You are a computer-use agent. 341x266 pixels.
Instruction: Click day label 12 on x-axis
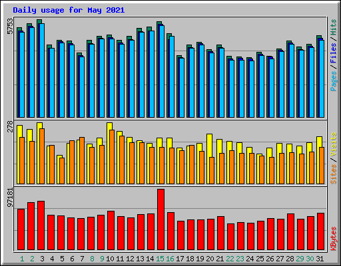coord(130,259)
